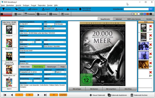
Task: Jump to the last record
Action: (x=45, y=95)
